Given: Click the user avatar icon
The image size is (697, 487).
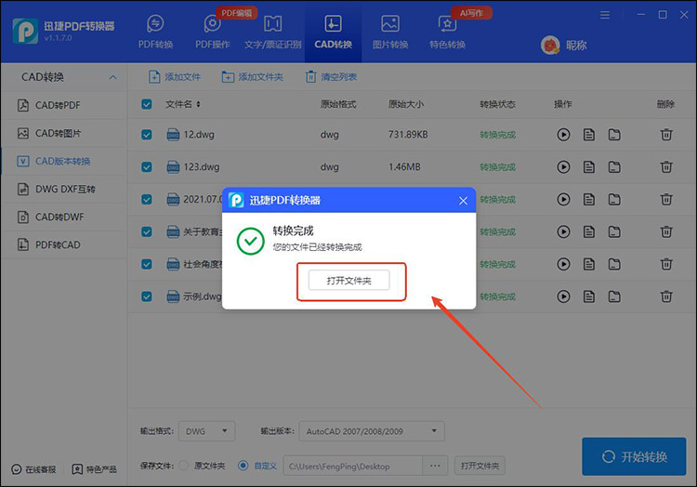Looking at the screenshot, I should 550,46.
